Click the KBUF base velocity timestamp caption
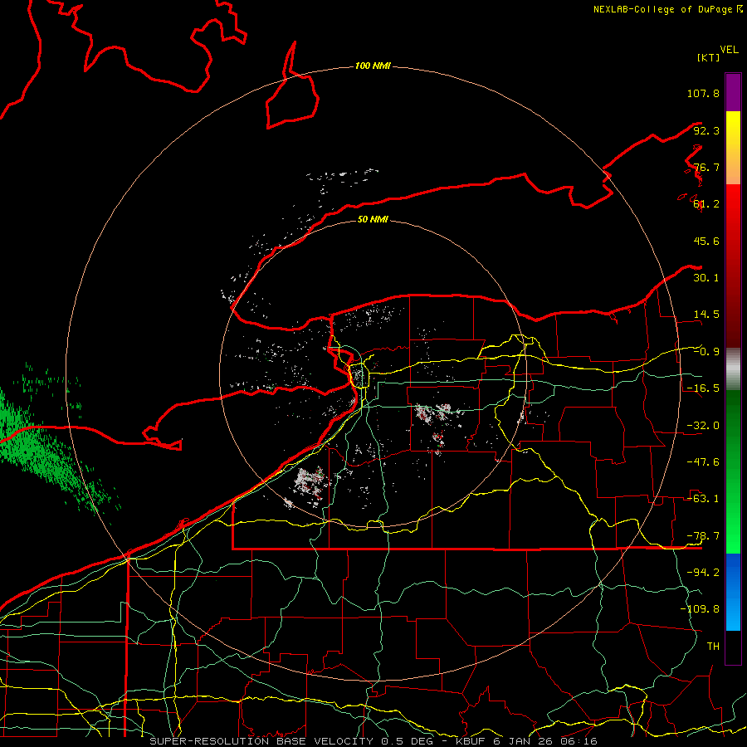Screen dimensions: 747x747 [373, 741]
